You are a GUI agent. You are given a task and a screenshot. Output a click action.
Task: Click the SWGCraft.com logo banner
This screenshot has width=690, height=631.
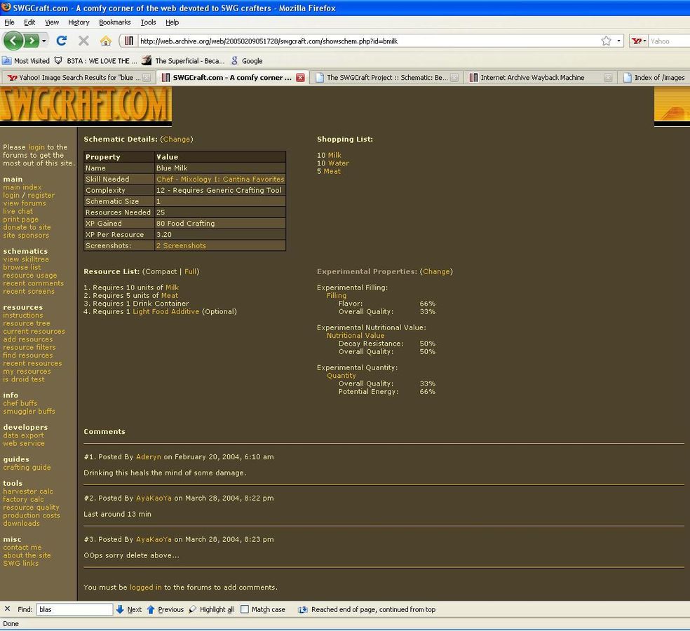pos(86,105)
